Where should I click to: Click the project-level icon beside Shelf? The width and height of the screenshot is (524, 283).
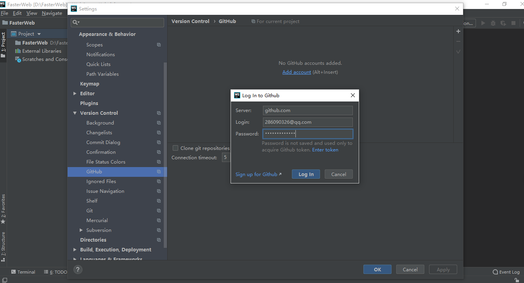pyautogui.click(x=159, y=201)
